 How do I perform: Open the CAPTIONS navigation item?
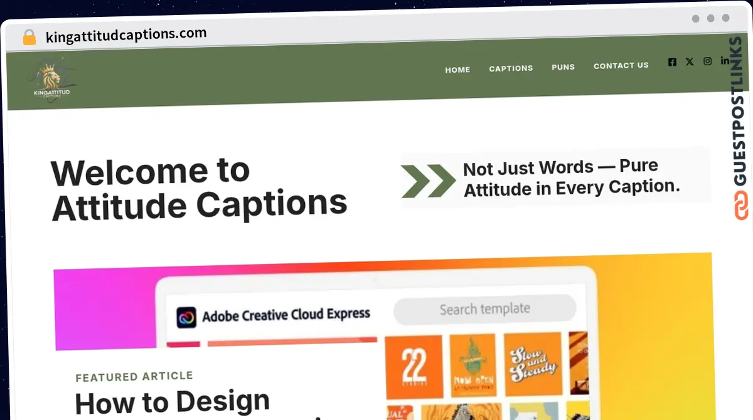(511, 68)
